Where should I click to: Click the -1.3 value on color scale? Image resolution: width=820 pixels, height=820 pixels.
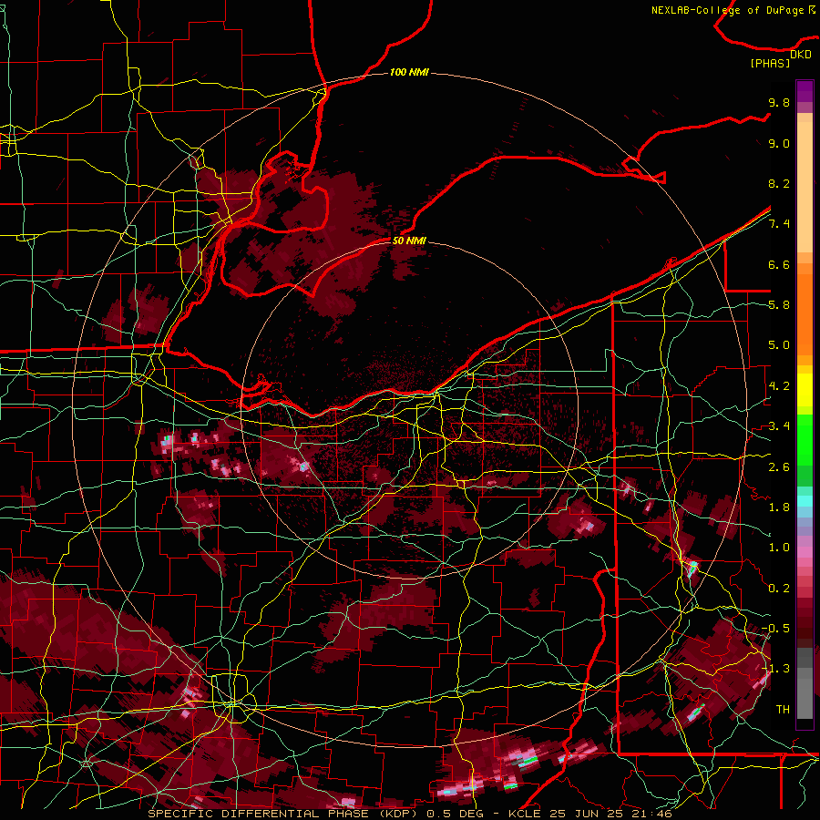coord(775,669)
